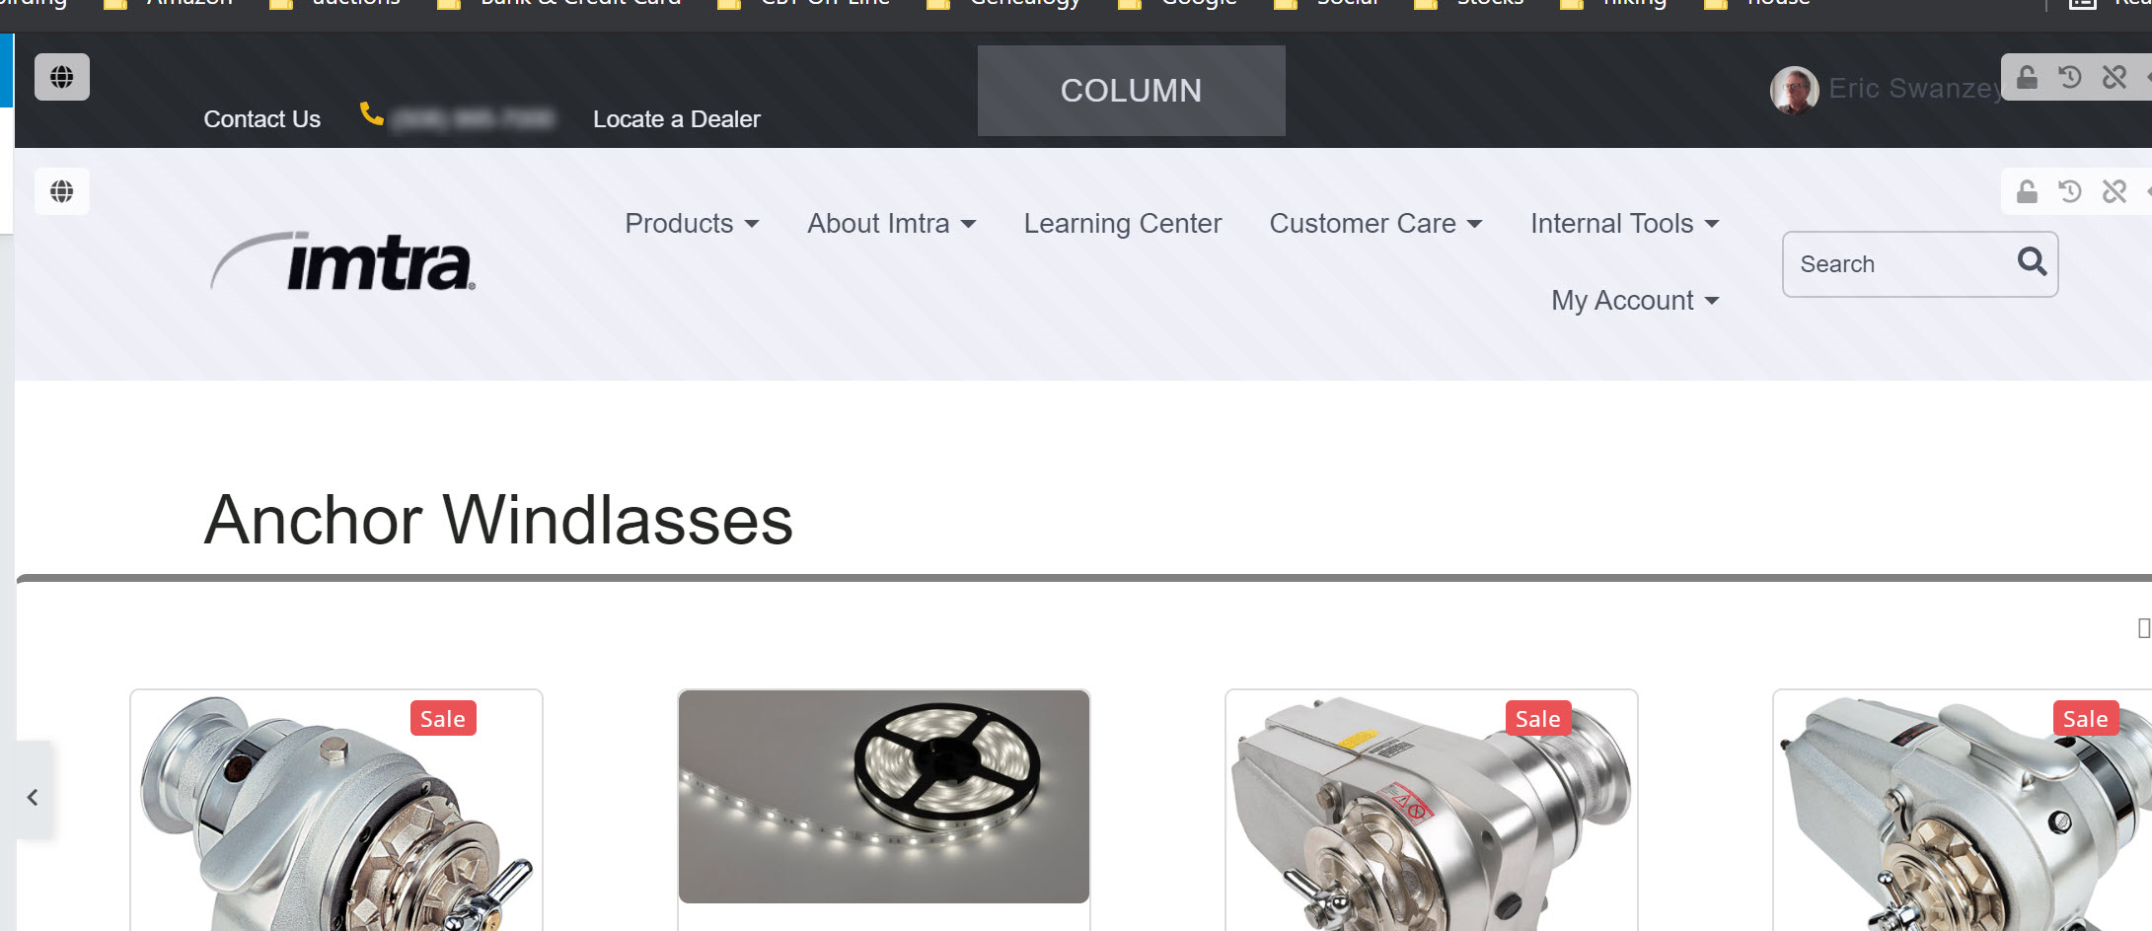Open the history clock icon in dark header
2152x931 pixels.
2070,77
